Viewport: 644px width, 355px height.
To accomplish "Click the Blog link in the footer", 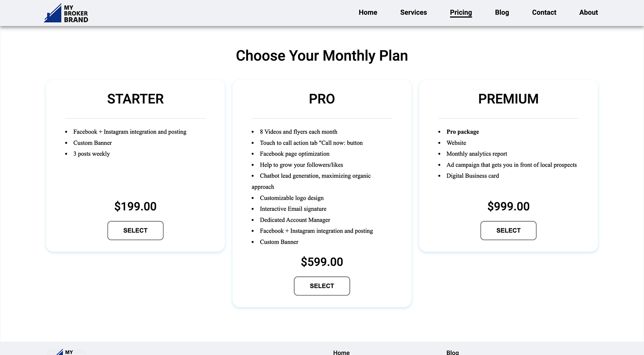I will click(452, 352).
